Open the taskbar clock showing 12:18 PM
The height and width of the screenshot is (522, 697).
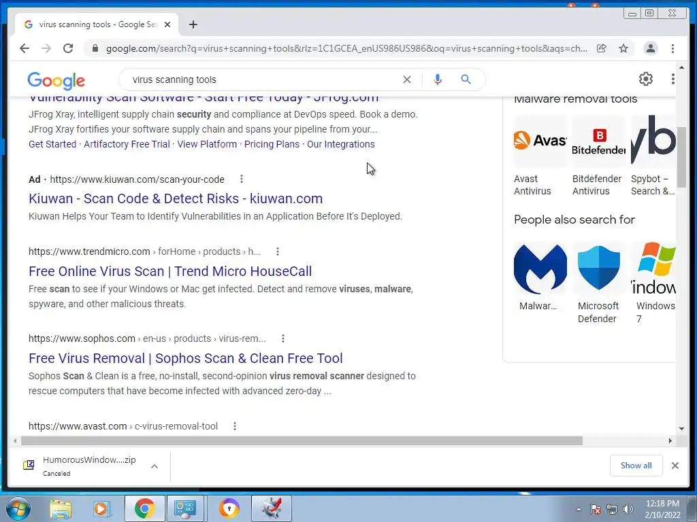[x=662, y=509]
